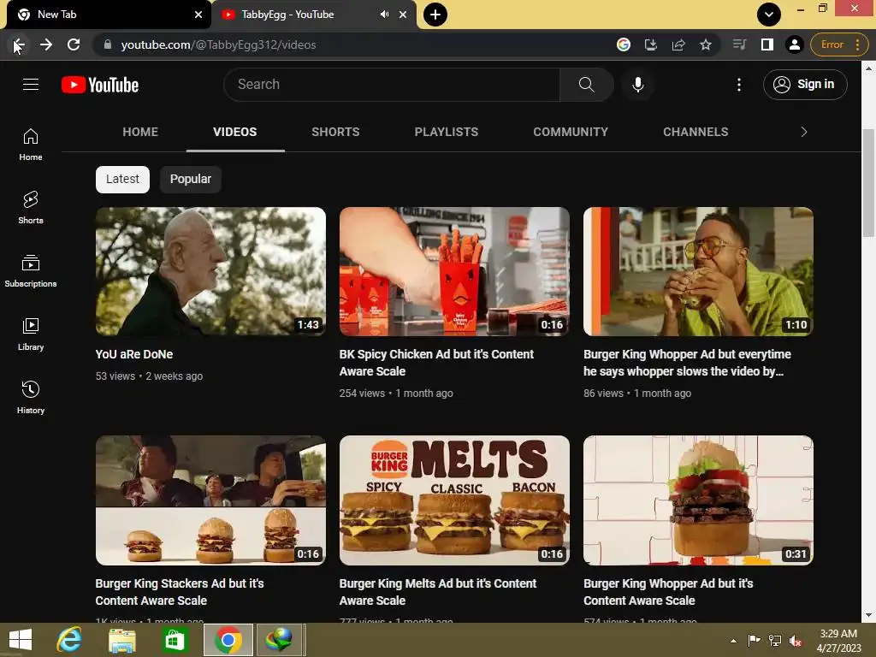
Task: Open File Explorer from taskbar
Action: [x=121, y=640]
